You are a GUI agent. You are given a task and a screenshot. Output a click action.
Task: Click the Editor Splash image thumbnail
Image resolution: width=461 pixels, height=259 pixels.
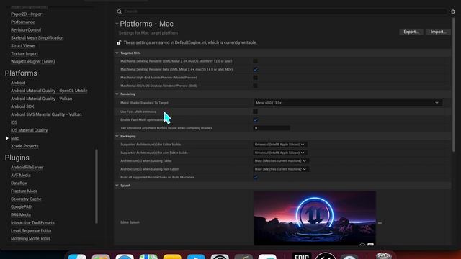coord(314,218)
